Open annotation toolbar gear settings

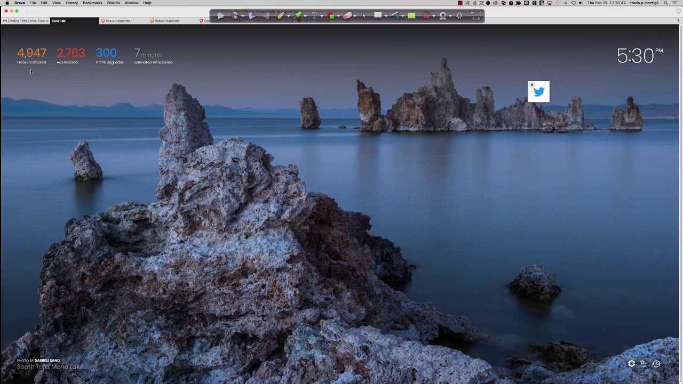(459, 16)
